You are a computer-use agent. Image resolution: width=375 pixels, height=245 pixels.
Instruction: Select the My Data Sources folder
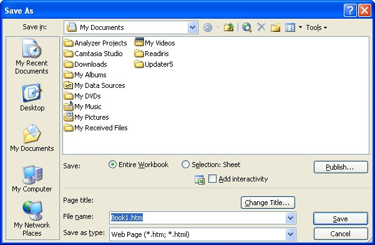point(94,85)
